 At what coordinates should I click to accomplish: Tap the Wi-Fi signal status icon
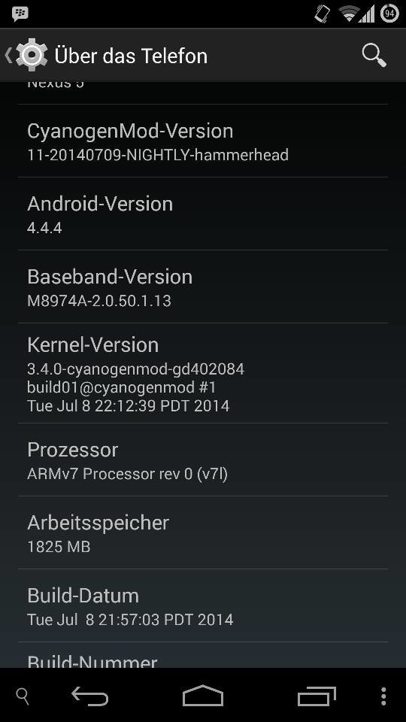(x=349, y=14)
